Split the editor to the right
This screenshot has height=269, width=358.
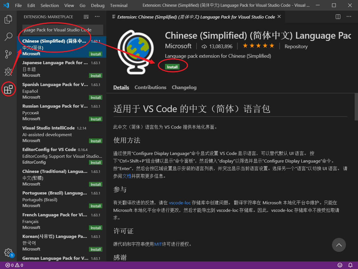[338, 17]
